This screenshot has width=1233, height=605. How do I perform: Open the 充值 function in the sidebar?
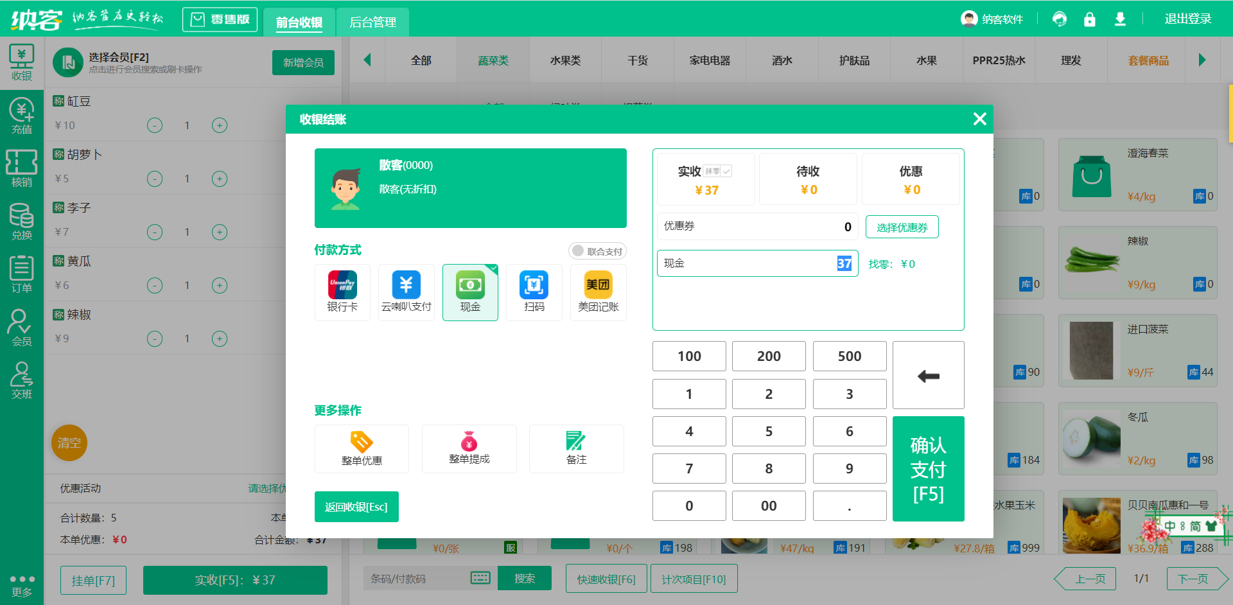coord(21,116)
